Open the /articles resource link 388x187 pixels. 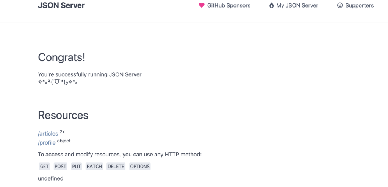click(x=48, y=133)
